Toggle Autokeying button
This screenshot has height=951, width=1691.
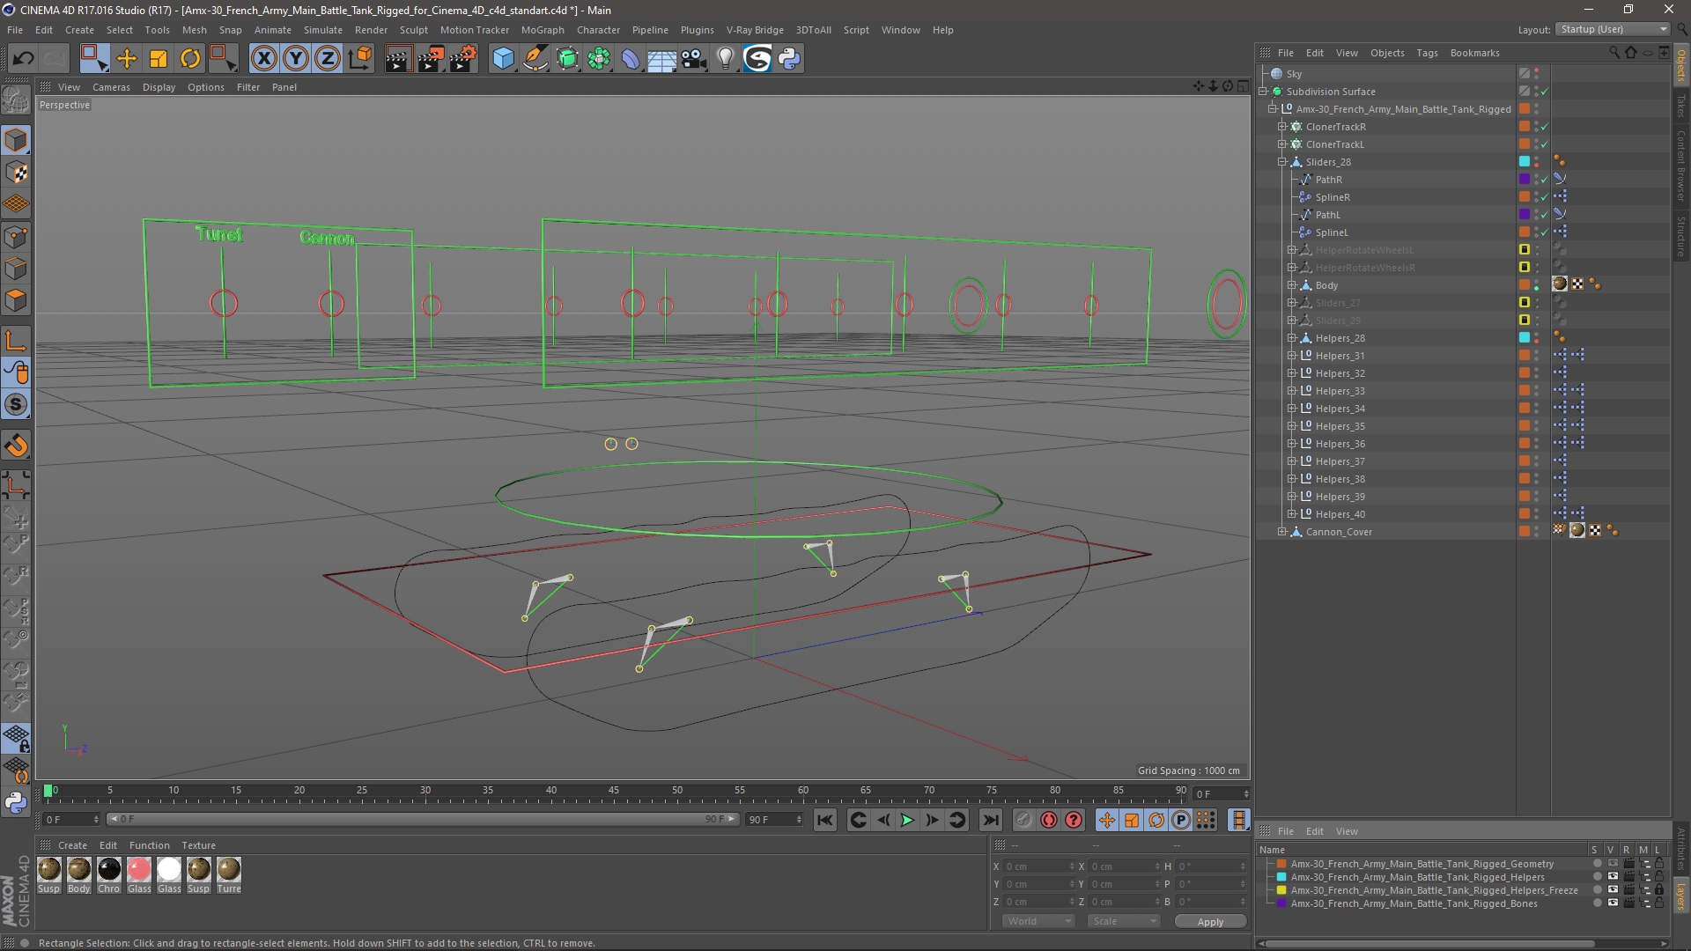pos(1048,821)
